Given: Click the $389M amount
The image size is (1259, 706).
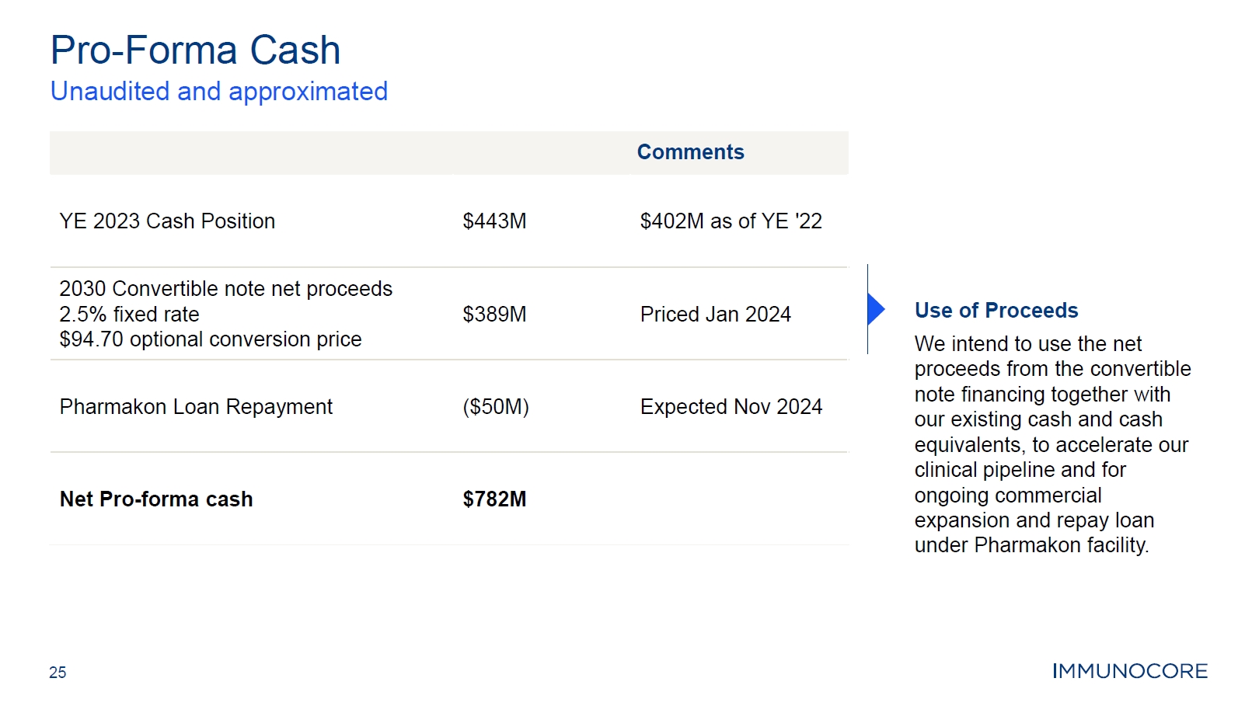Looking at the screenshot, I should [494, 315].
